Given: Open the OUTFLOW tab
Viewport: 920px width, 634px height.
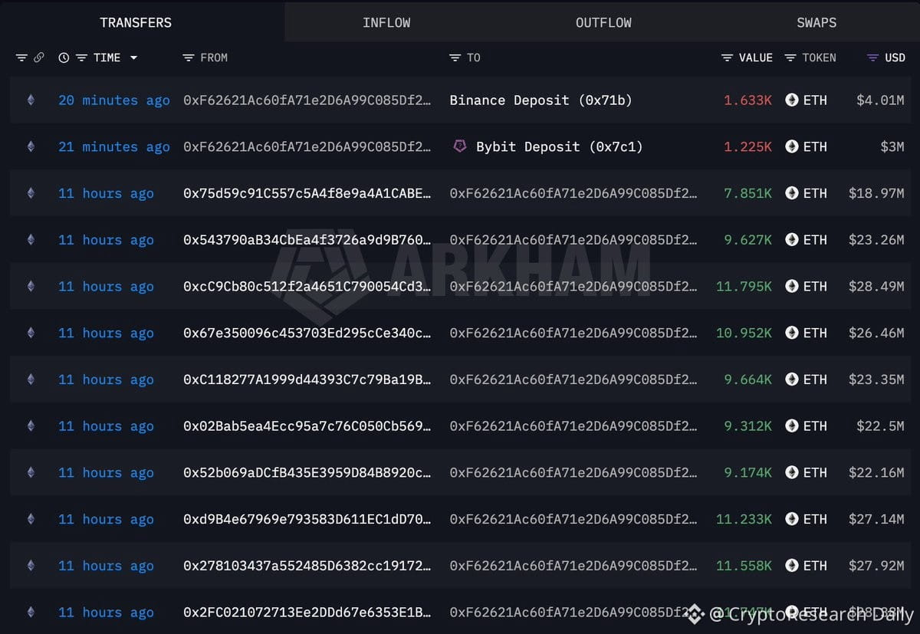Looking at the screenshot, I should click(603, 22).
